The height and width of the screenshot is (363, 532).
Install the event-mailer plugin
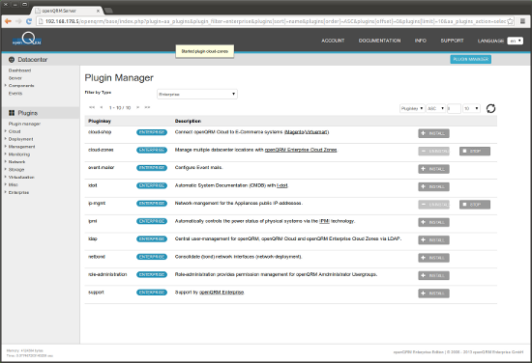click(433, 169)
